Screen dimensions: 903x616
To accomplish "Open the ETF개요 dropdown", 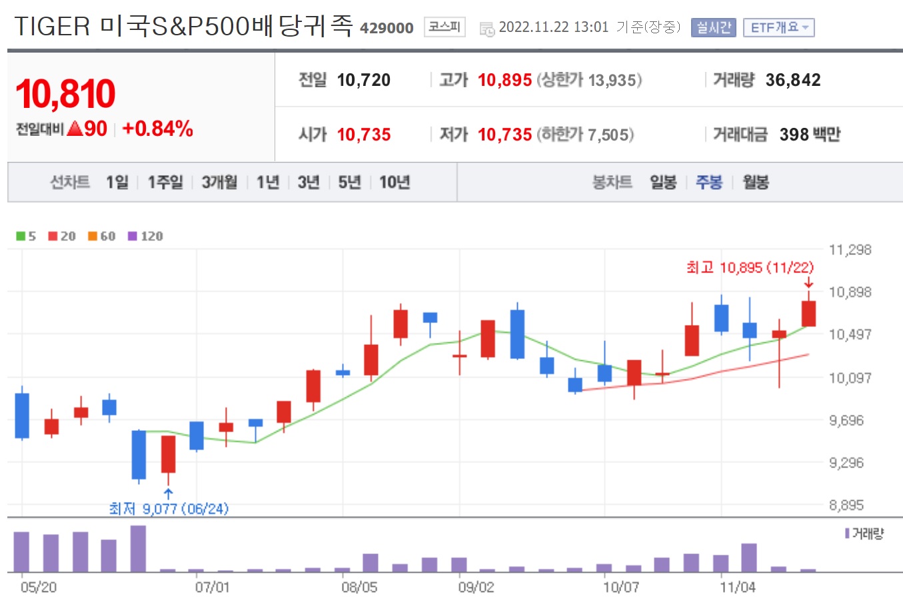I will 778,27.
